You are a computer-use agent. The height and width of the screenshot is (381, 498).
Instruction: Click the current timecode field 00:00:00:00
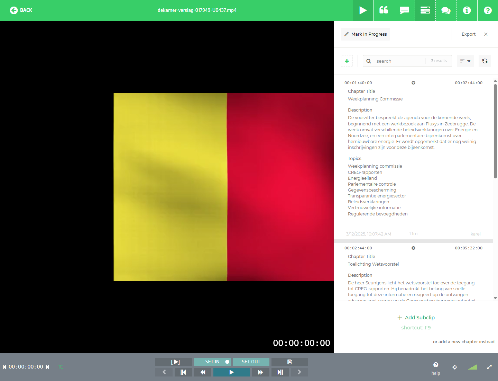pos(26,367)
